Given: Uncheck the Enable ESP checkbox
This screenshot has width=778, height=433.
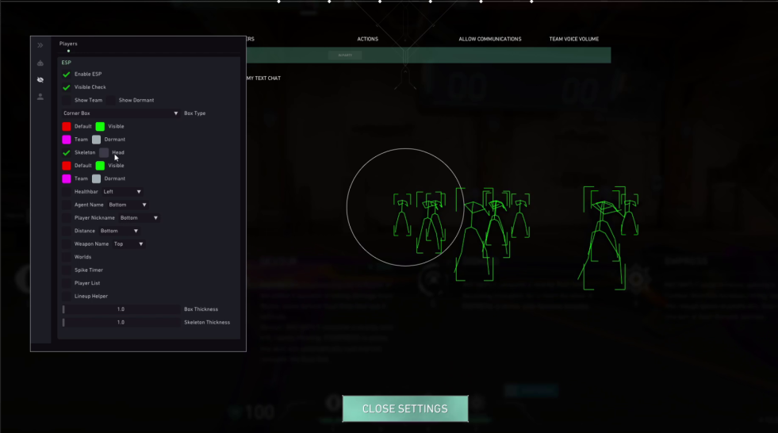Looking at the screenshot, I should [x=67, y=75].
